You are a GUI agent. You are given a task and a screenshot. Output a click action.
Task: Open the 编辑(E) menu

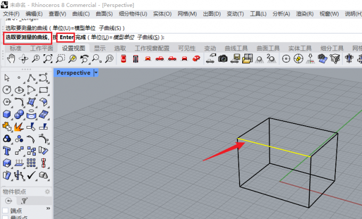[x=34, y=14]
